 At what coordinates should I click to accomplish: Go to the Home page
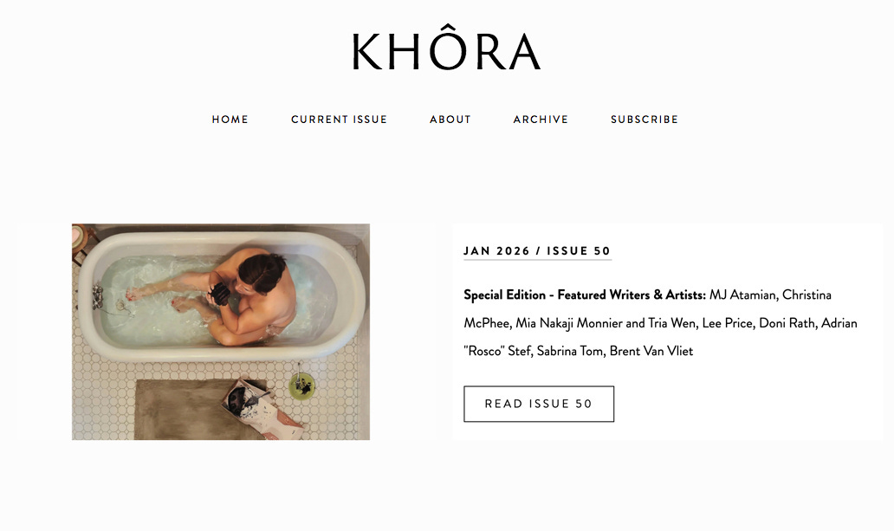(x=230, y=120)
